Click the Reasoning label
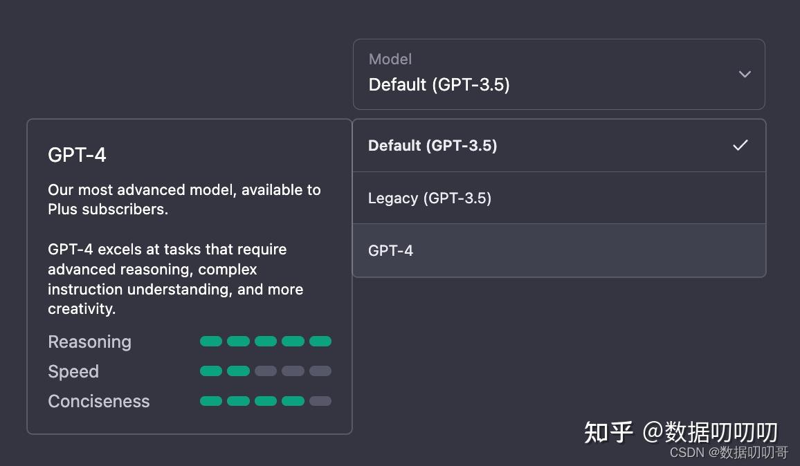The height and width of the screenshot is (466, 800). point(90,342)
